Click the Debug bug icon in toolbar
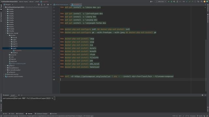 pyautogui.click(x=171, y=2)
